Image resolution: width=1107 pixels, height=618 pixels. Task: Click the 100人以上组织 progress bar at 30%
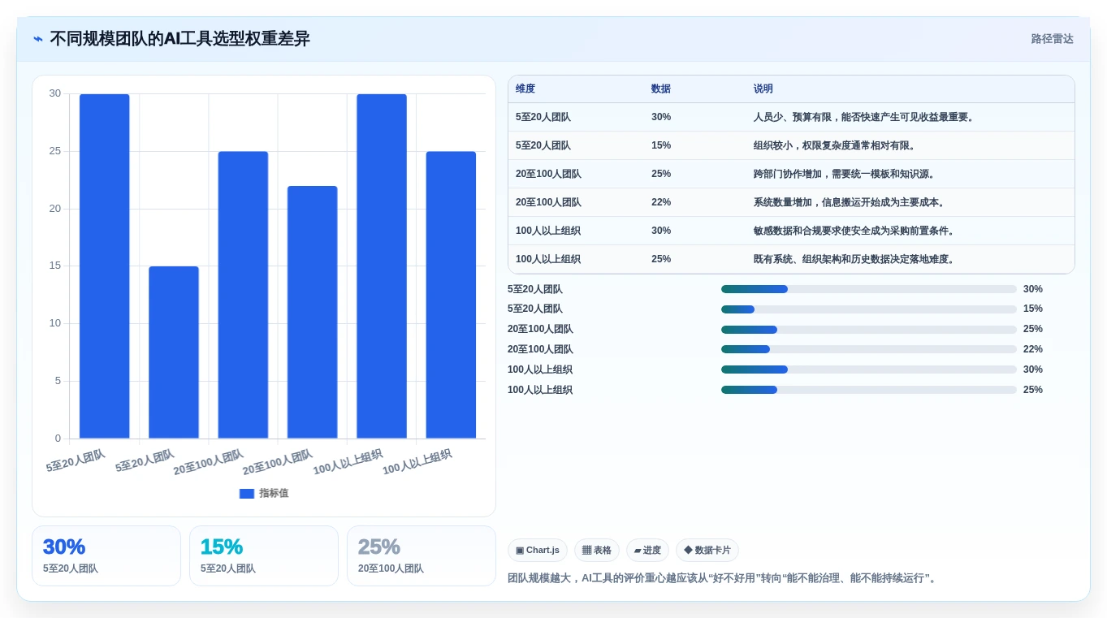(x=868, y=370)
